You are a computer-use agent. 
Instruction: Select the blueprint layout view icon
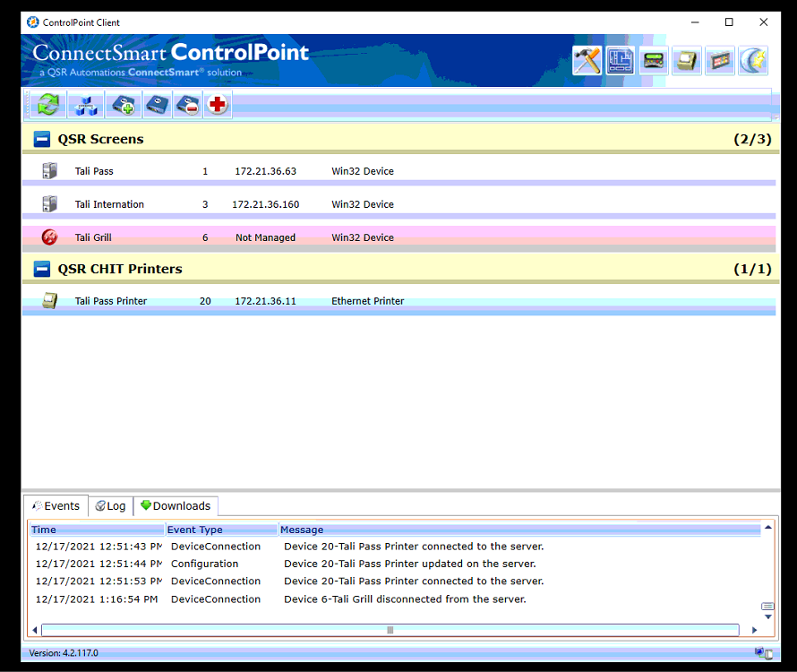point(620,60)
